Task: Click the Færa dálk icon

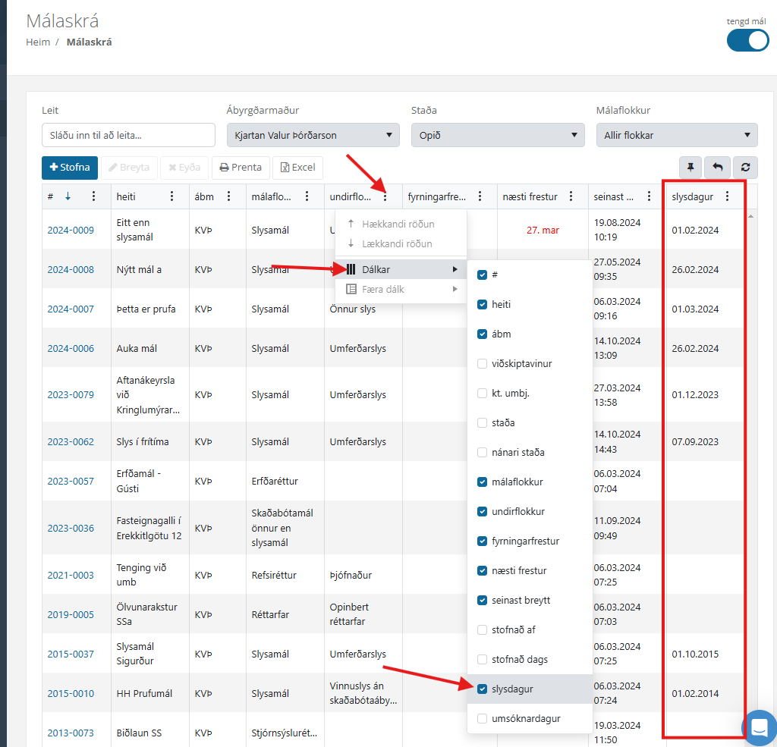Action: [351, 289]
